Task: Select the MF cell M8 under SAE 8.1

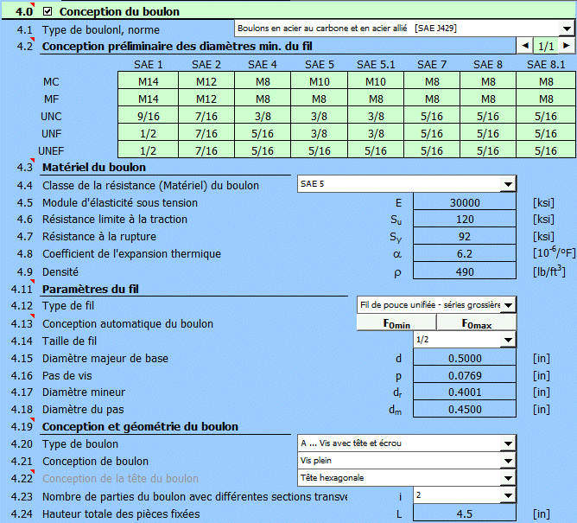Action: (546, 99)
